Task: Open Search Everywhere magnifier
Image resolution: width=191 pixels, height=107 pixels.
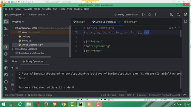Action: [178, 15]
